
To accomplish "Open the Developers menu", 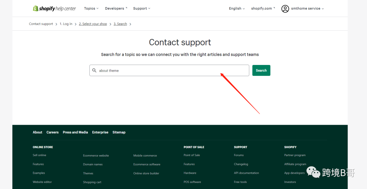I will (116, 8).
